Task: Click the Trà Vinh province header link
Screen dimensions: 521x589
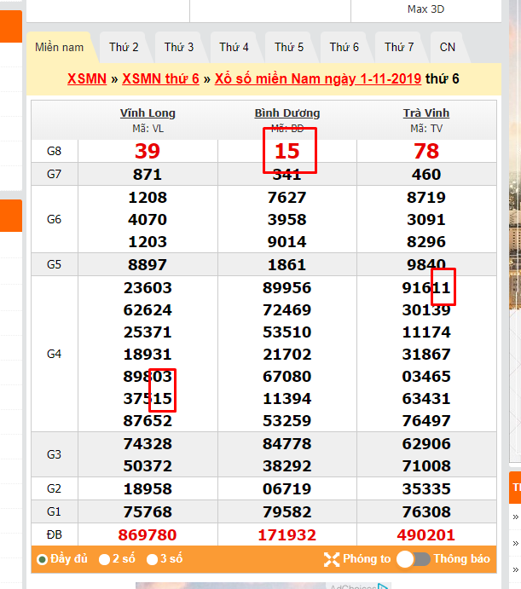Action: pos(425,113)
